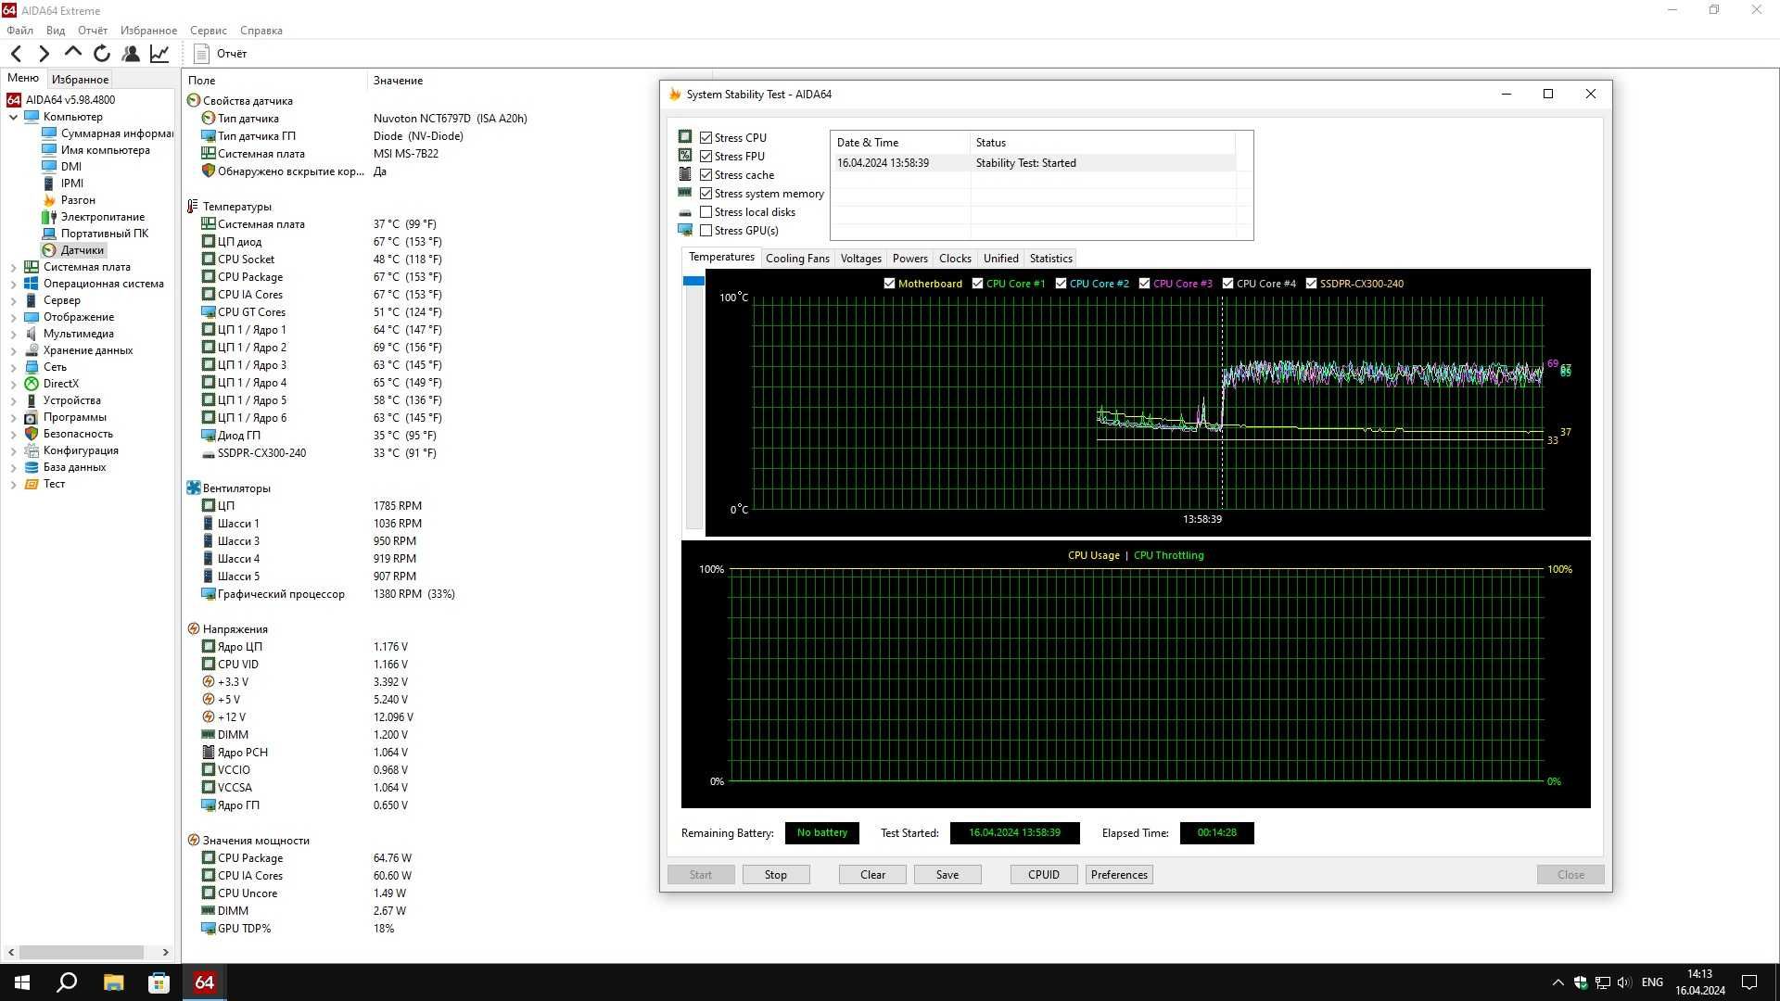The height and width of the screenshot is (1001, 1780).
Task: Uncheck Stress cache checkbox
Action: (706, 174)
